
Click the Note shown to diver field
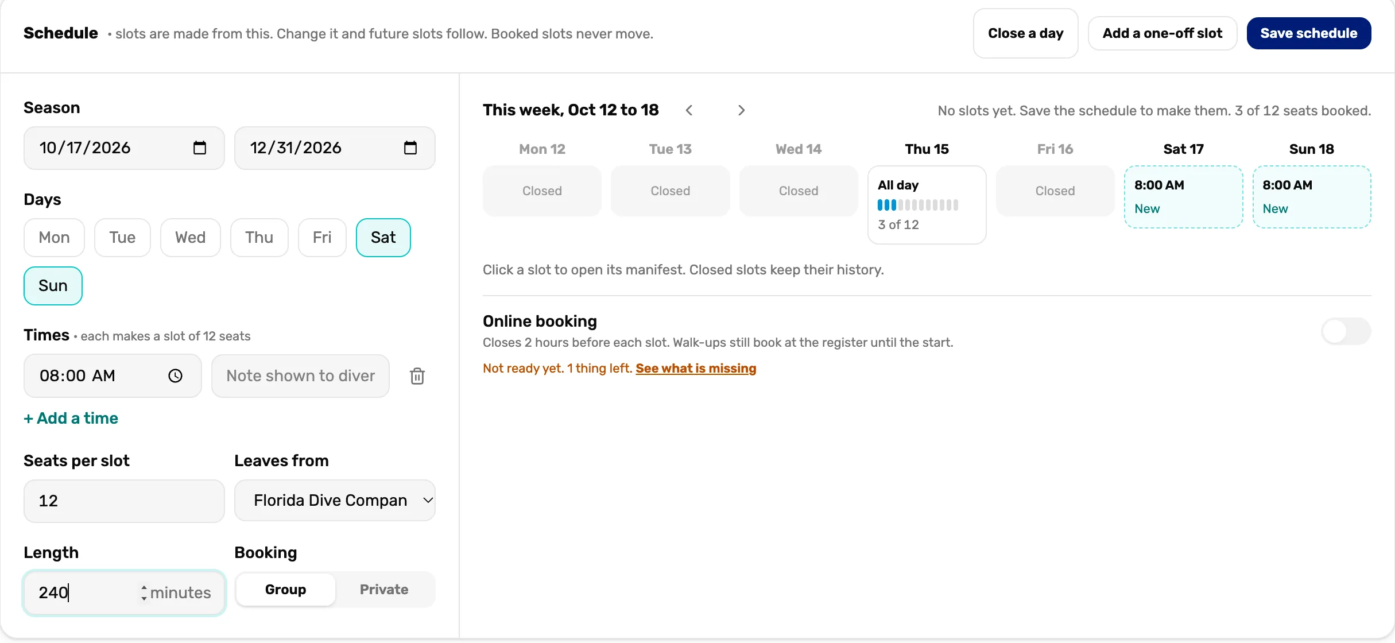click(300, 376)
